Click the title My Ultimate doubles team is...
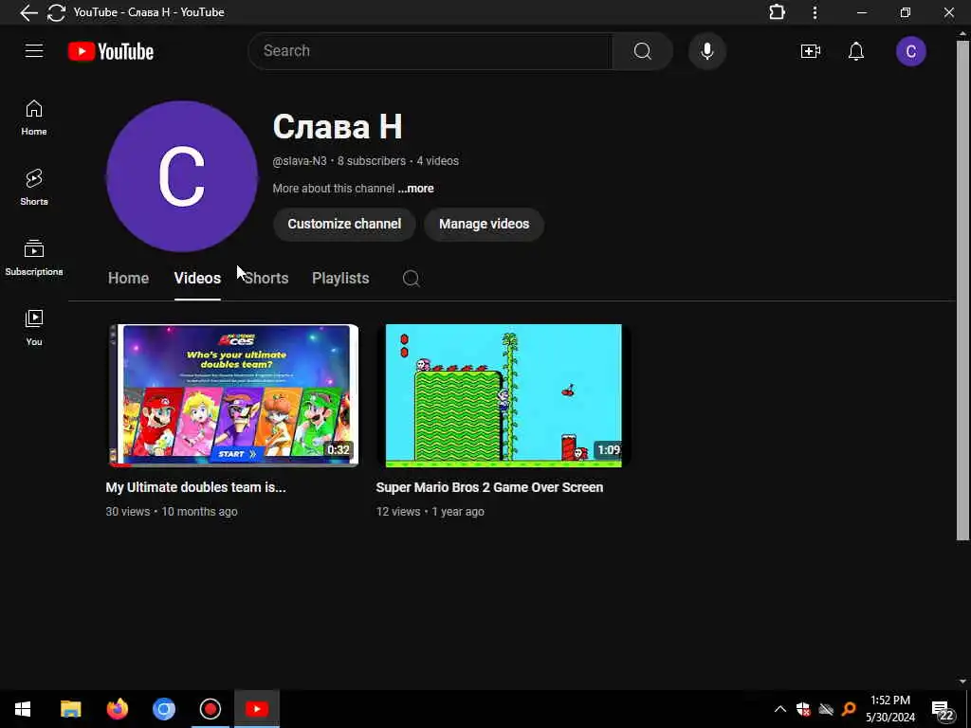Screen dimensions: 971x728 coord(195,487)
